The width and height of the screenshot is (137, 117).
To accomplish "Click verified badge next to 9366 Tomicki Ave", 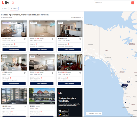I will [41, 78].
